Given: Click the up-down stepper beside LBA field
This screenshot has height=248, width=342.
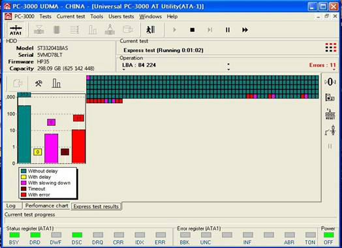Looking at the screenshot, I should (x=228, y=67).
